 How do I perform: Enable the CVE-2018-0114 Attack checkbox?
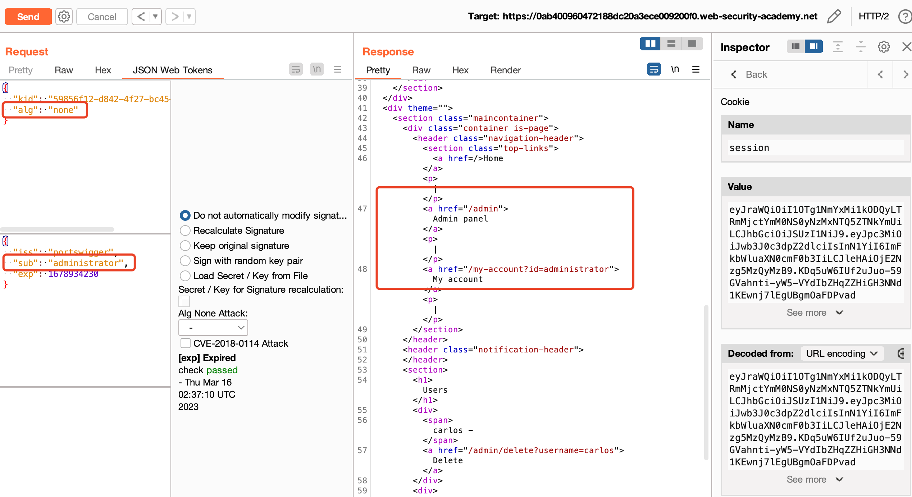click(x=186, y=343)
